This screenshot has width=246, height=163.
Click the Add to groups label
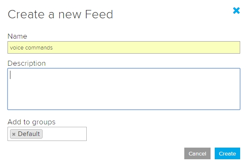pyautogui.click(x=32, y=122)
